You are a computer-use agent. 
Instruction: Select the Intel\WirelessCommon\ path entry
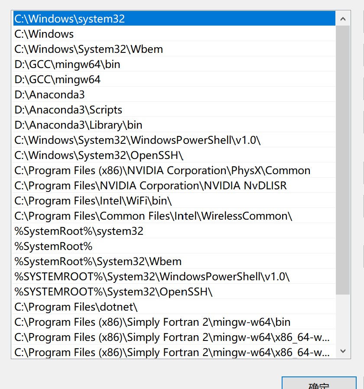coord(174,216)
